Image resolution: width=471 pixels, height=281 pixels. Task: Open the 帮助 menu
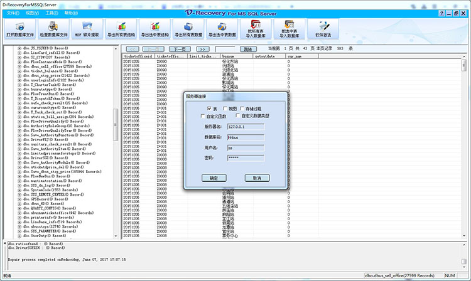[x=71, y=13]
